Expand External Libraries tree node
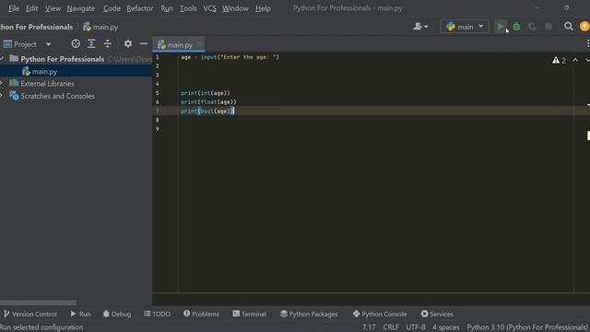 (x=2, y=83)
